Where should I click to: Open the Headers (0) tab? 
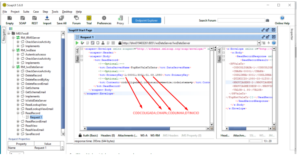point(108,135)
